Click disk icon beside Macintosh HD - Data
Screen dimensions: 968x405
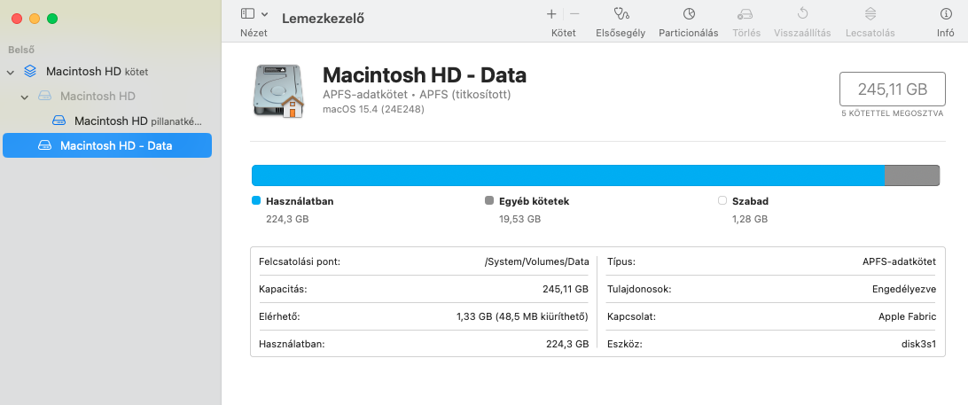click(x=45, y=145)
